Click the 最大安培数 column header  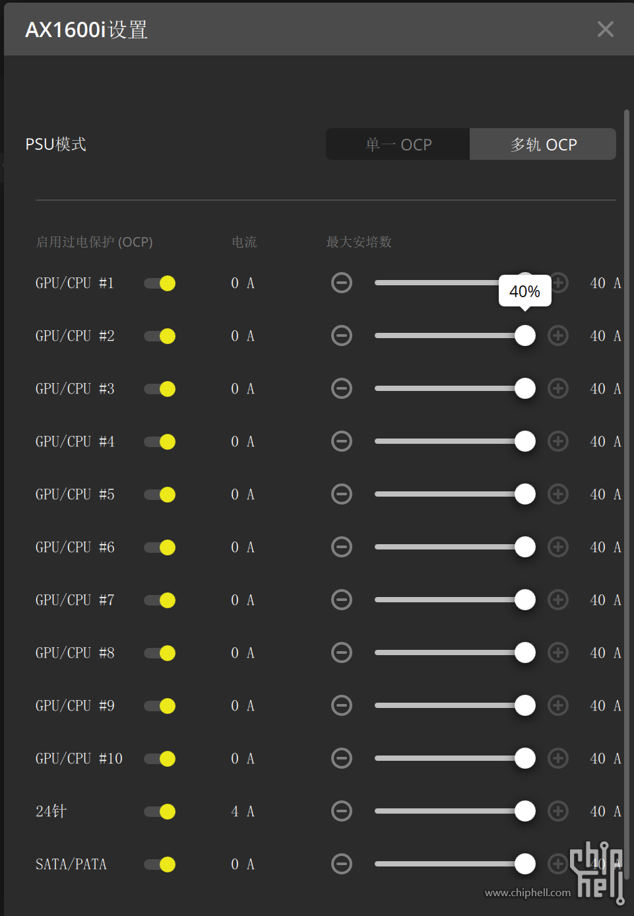click(x=359, y=242)
